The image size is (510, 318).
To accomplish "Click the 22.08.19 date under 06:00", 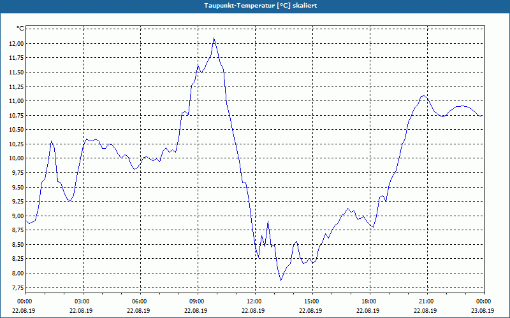I will 138,310.
